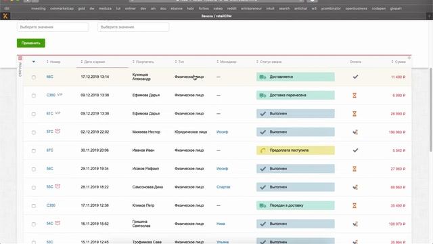Select checkbox for order 54C Гришина Святослав

point(34,224)
